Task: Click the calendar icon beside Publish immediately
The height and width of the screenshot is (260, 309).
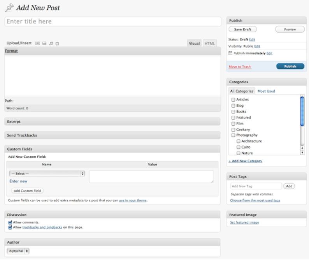Action: pyautogui.click(x=230, y=53)
